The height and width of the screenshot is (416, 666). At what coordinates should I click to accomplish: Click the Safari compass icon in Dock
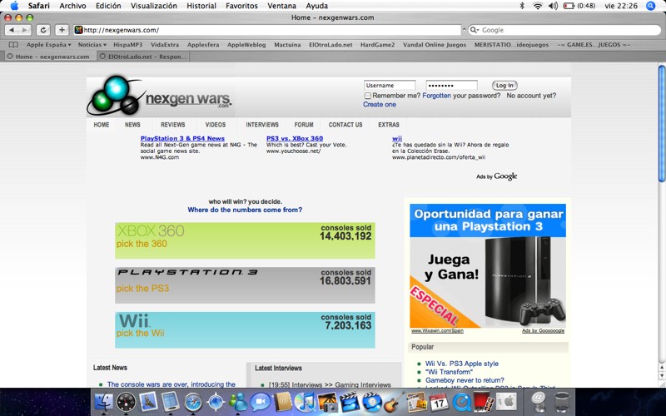(193, 402)
